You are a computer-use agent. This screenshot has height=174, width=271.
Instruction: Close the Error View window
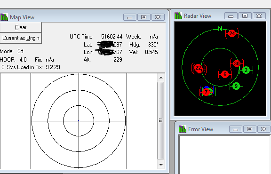pyautogui.click(x=264, y=129)
